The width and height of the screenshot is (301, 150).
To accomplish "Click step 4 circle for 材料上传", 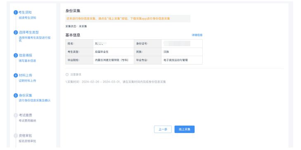I will (x=16, y=76).
